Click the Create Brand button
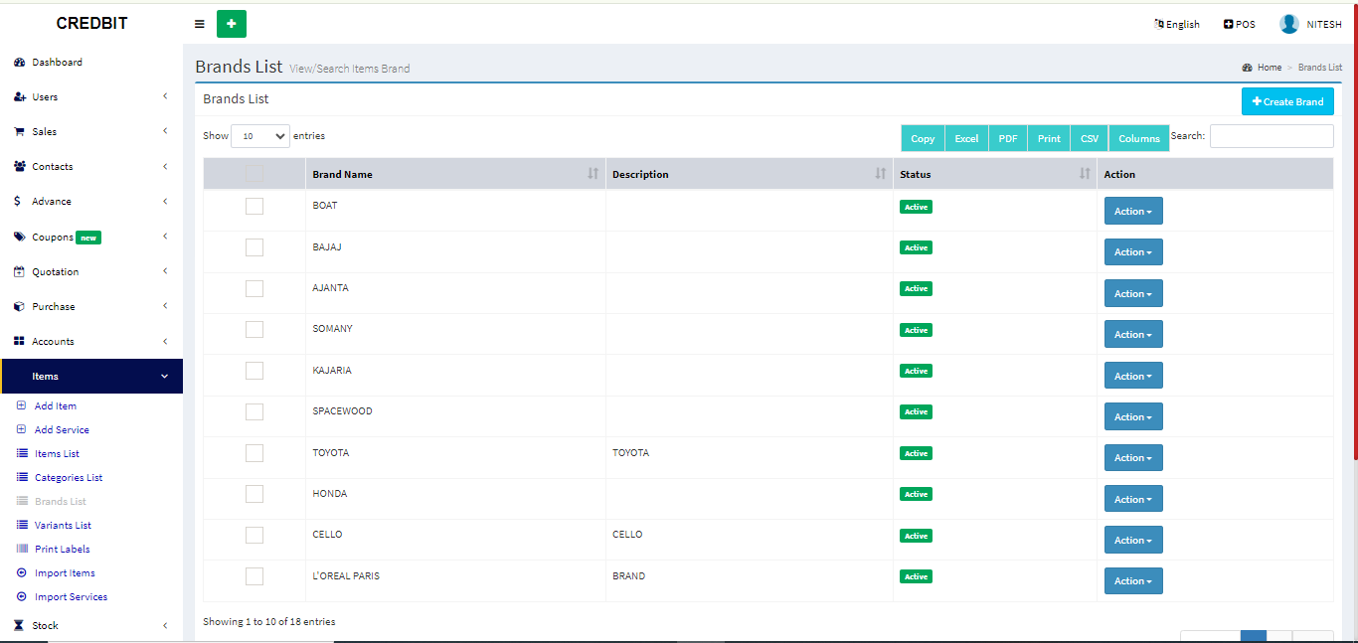1358x643 pixels. pos(1287,101)
